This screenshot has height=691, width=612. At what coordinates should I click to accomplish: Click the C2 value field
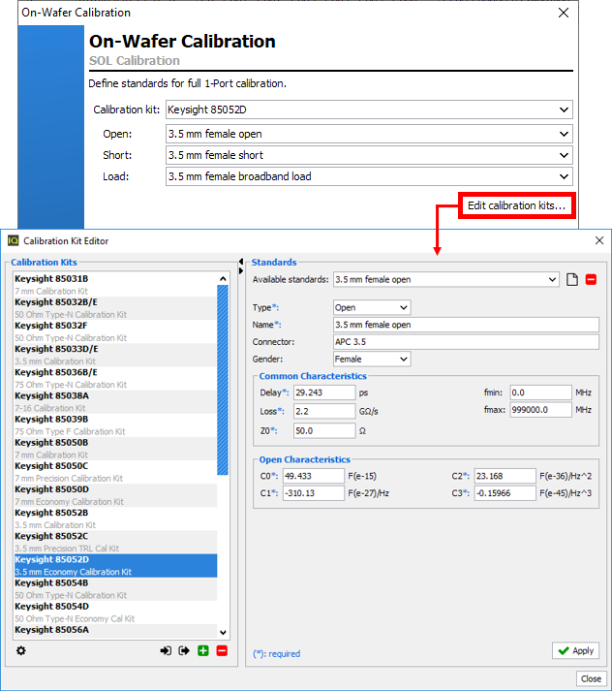[x=505, y=476]
